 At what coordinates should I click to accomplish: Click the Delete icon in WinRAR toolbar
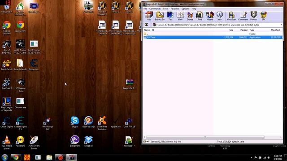pyautogui.click(x=190, y=16)
